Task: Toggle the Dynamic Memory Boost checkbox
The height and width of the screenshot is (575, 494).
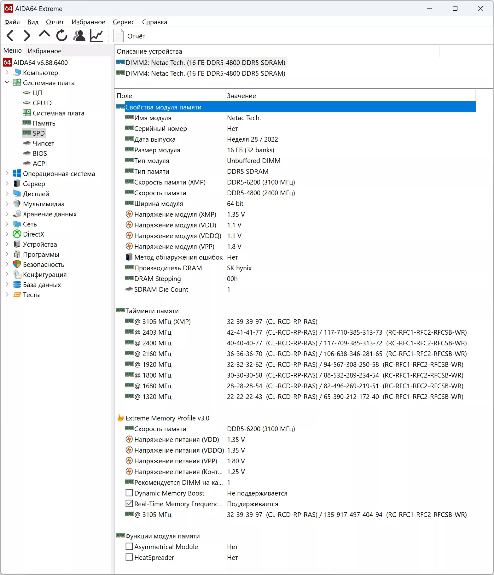Action: pyautogui.click(x=129, y=493)
